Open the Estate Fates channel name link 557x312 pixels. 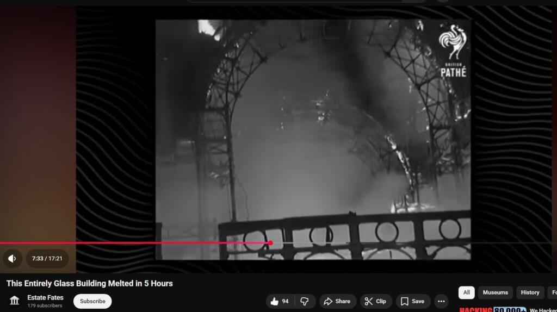[x=45, y=297]
